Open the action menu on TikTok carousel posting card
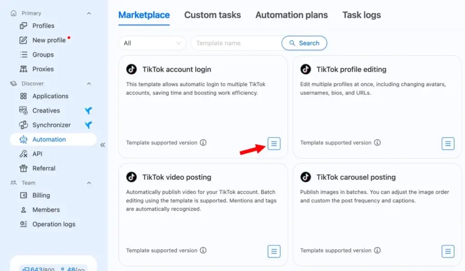Image resolution: width=465 pixels, height=271 pixels. [x=448, y=252]
